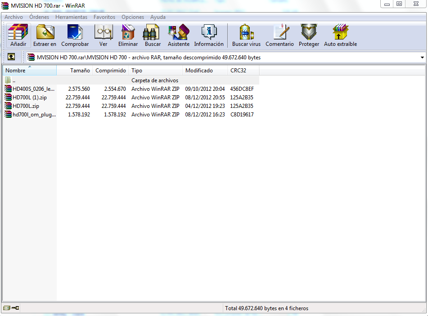This screenshot has width=428, height=316.
Task: Click the HD700L.zip file name
Action: (x=26, y=106)
